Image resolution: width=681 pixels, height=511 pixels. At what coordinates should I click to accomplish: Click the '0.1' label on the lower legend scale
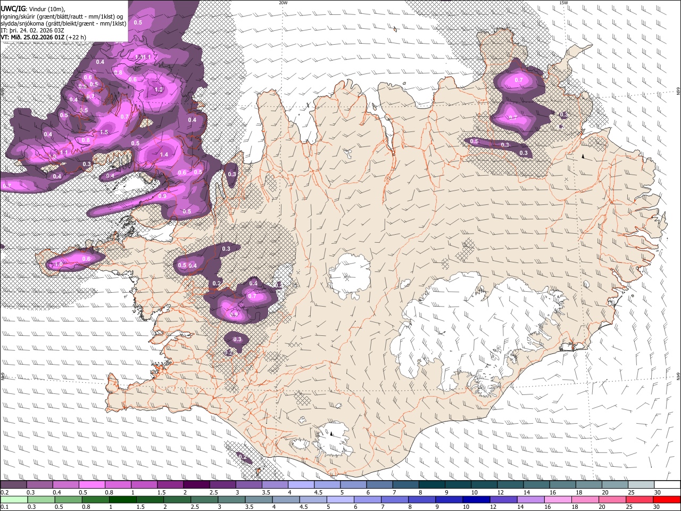pyautogui.click(x=4, y=507)
